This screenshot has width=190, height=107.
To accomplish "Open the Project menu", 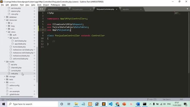I will point(46,5).
